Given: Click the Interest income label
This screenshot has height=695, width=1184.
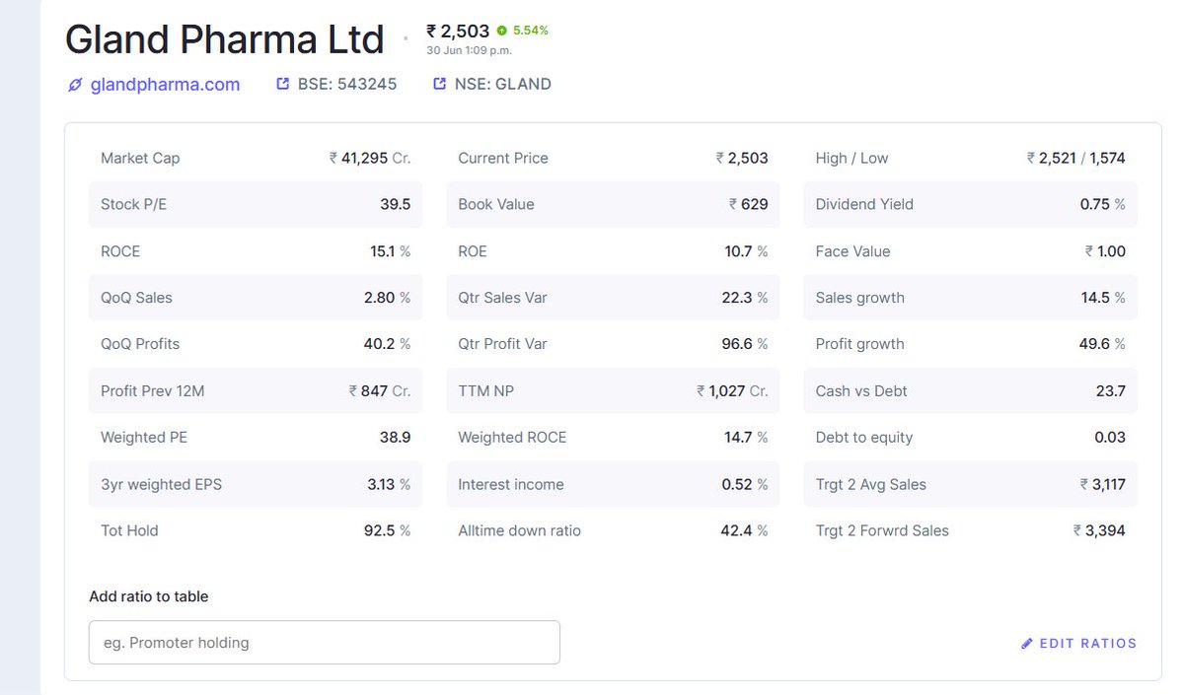Looking at the screenshot, I should click(x=511, y=484).
